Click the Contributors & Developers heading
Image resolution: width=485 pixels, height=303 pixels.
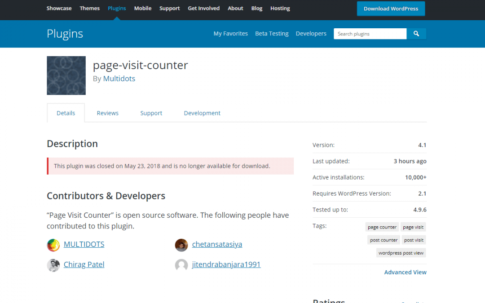106,196
